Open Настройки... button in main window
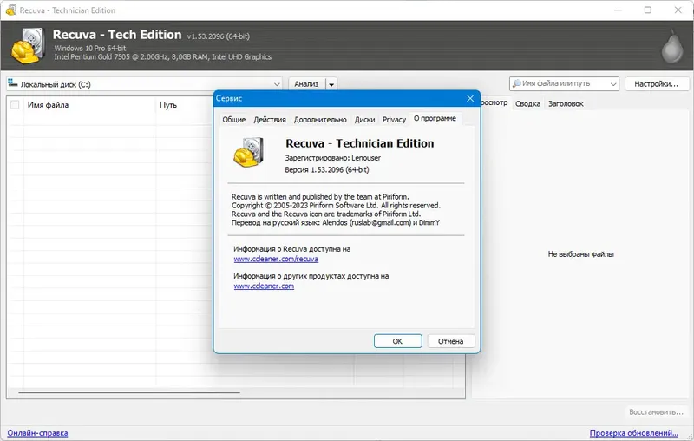694x441 pixels. coord(657,83)
